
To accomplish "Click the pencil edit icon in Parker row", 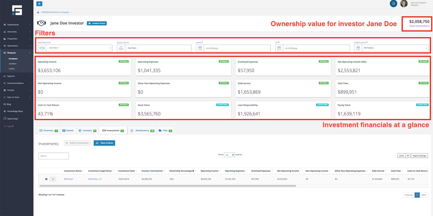I will point(53,179).
